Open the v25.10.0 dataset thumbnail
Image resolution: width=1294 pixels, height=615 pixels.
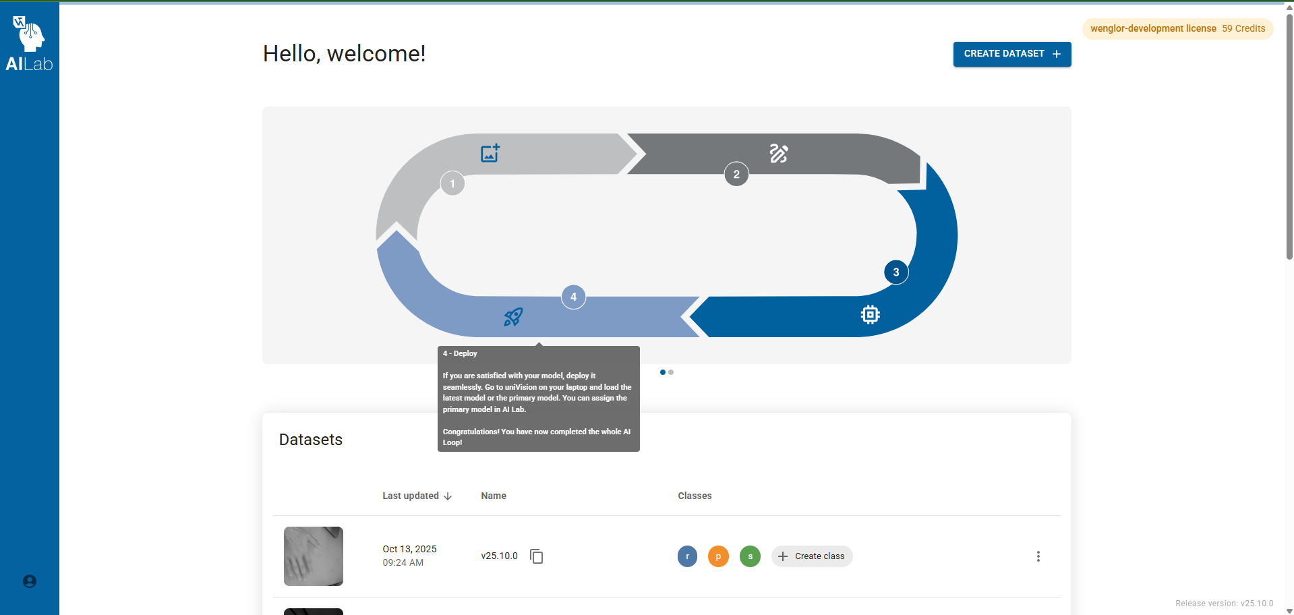(x=314, y=556)
